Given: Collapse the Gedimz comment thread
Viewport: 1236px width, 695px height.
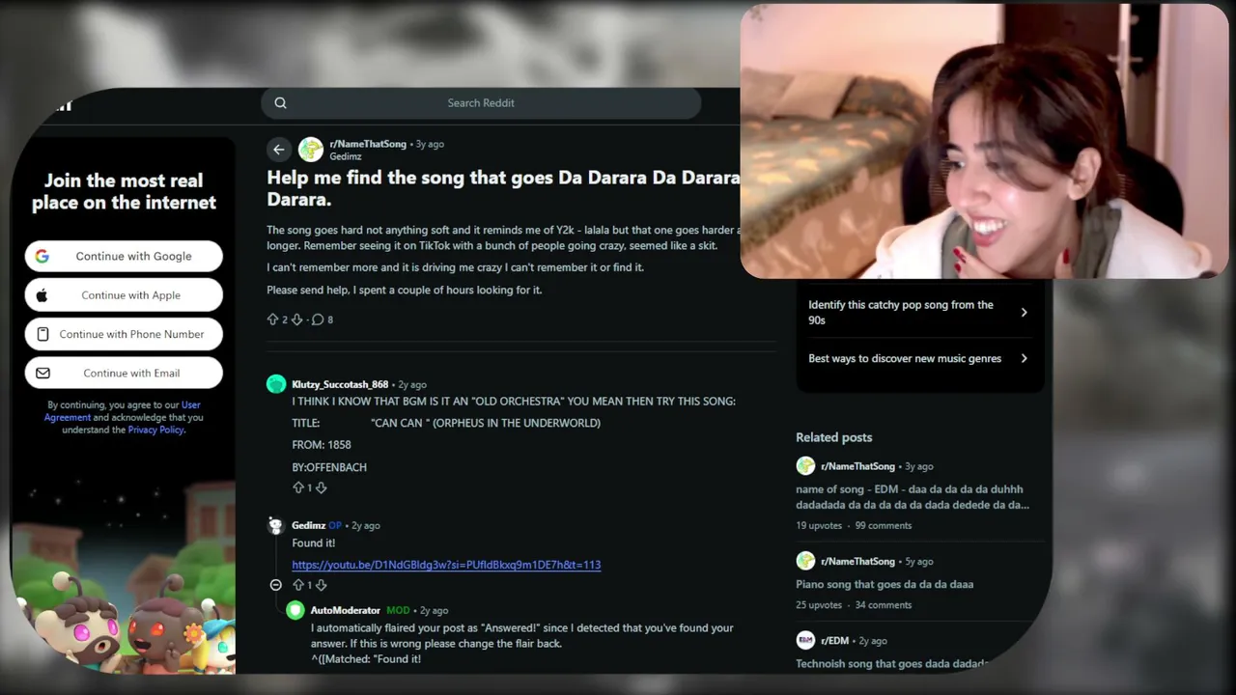Looking at the screenshot, I should pos(275,585).
